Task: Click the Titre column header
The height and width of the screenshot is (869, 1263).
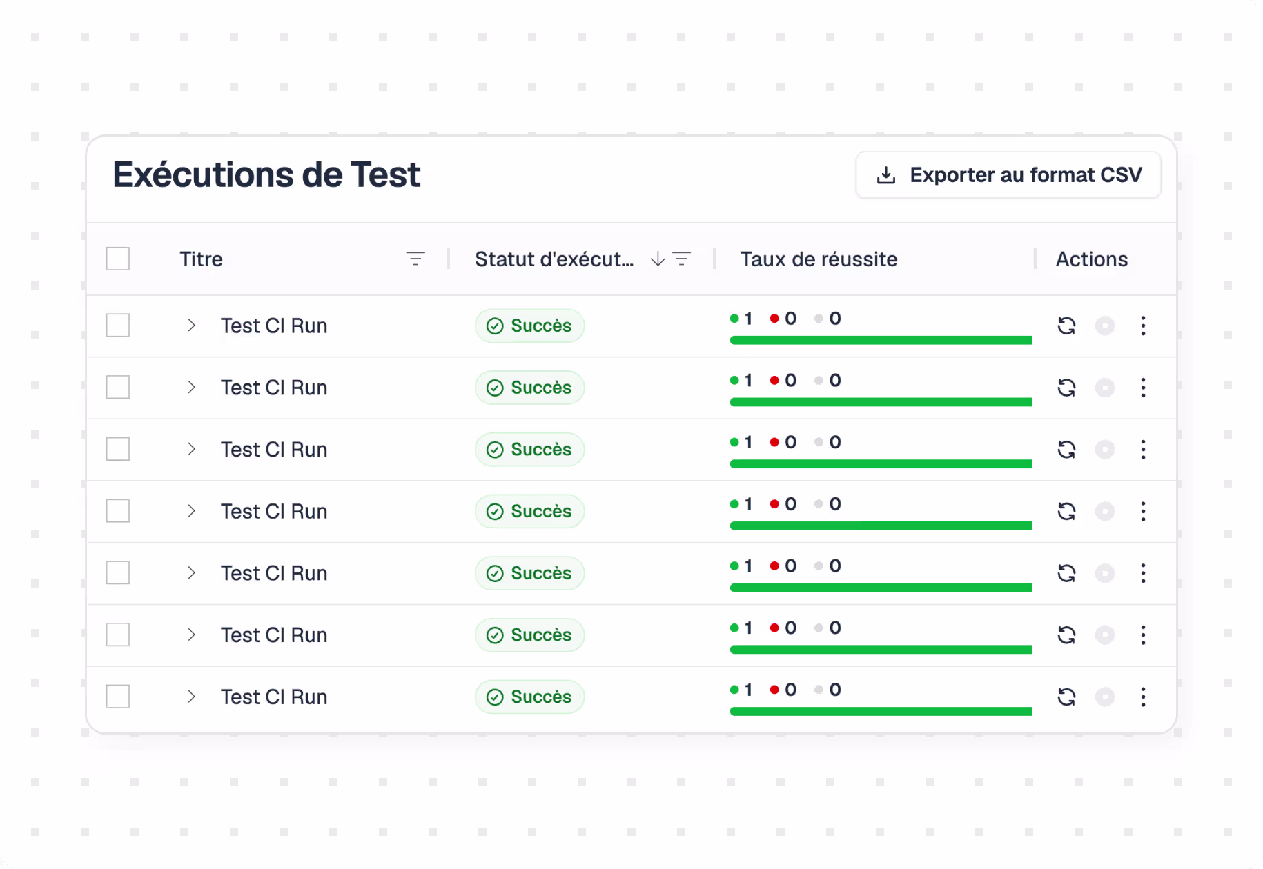Action: (201, 259)
